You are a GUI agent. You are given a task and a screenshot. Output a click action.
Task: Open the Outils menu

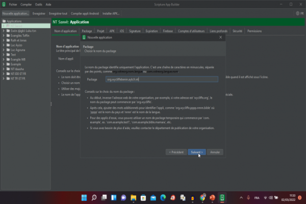coord(39,4)
